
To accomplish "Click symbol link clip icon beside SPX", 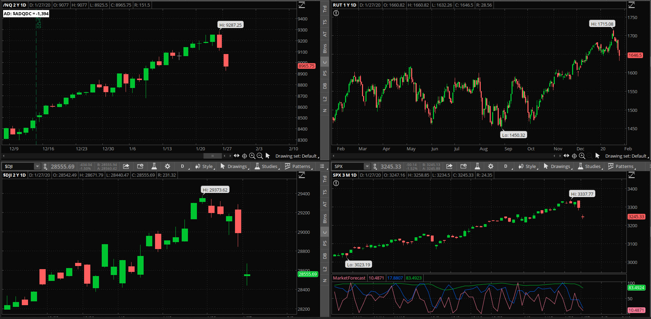I will [x=375, y=166].
